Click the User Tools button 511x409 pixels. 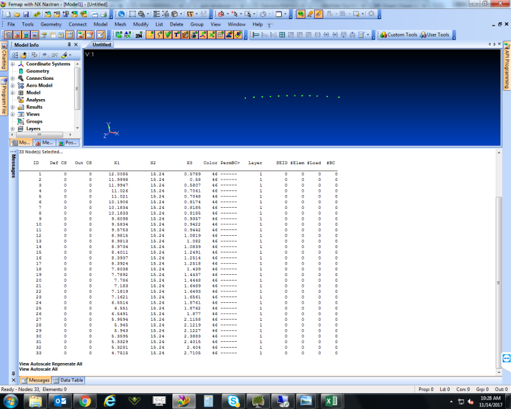point(434,35)
